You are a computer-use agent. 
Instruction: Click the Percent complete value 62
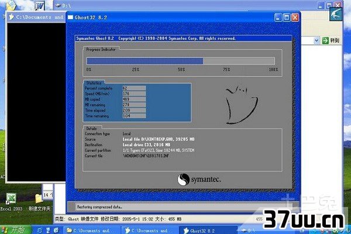coord(134,88)
